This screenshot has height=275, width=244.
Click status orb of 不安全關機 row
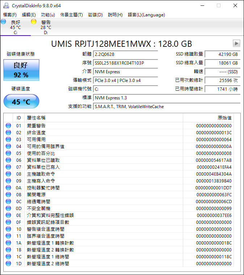(8, 208)
